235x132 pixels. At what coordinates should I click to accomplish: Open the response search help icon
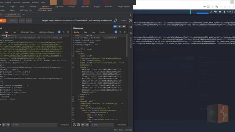pos(74,125)
